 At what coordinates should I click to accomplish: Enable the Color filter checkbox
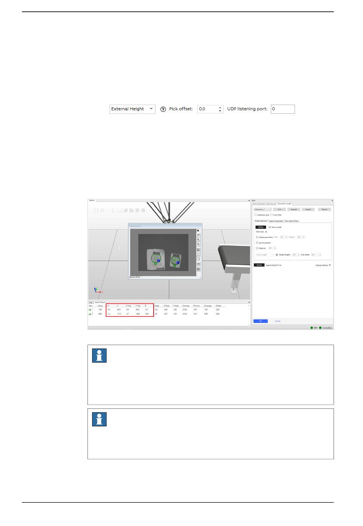pos(271,215)
